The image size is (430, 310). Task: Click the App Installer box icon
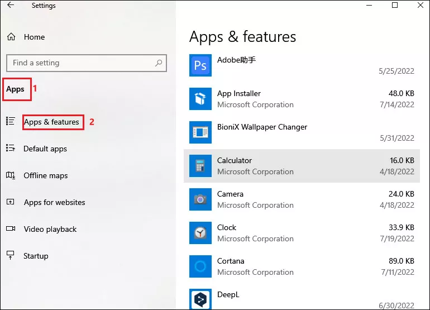200,99
